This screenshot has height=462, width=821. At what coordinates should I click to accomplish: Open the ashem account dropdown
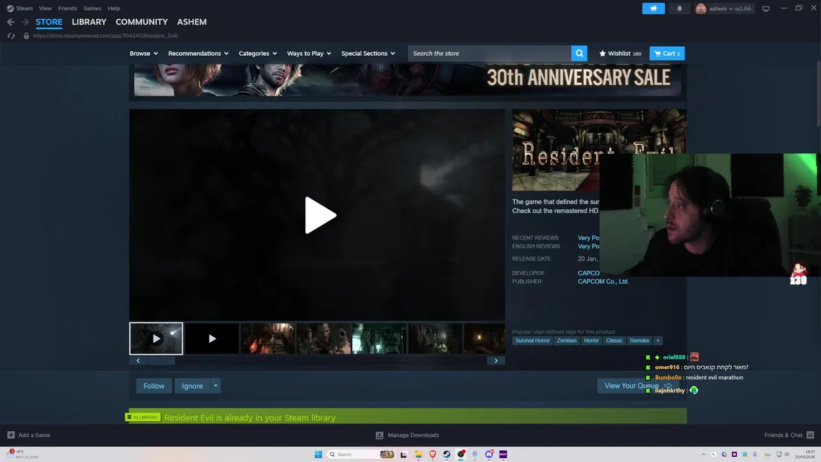tap(730, 8)
